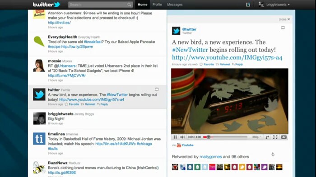Viewport: 316px width, 177px height.
Task: Reply to the tweet in detail pane
Action: pos(237,64)
